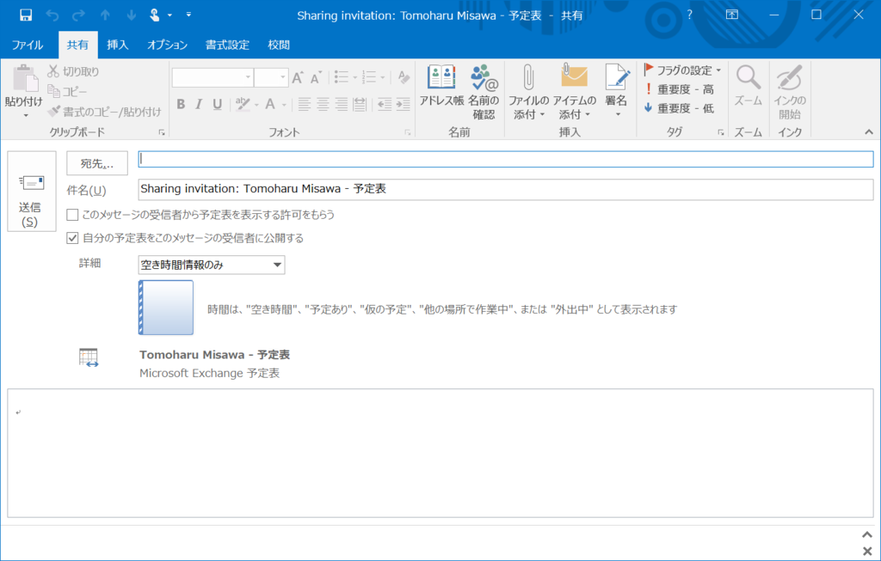Click the recipient address field
Screen dimensions: 881x561
tap(506, 159)
